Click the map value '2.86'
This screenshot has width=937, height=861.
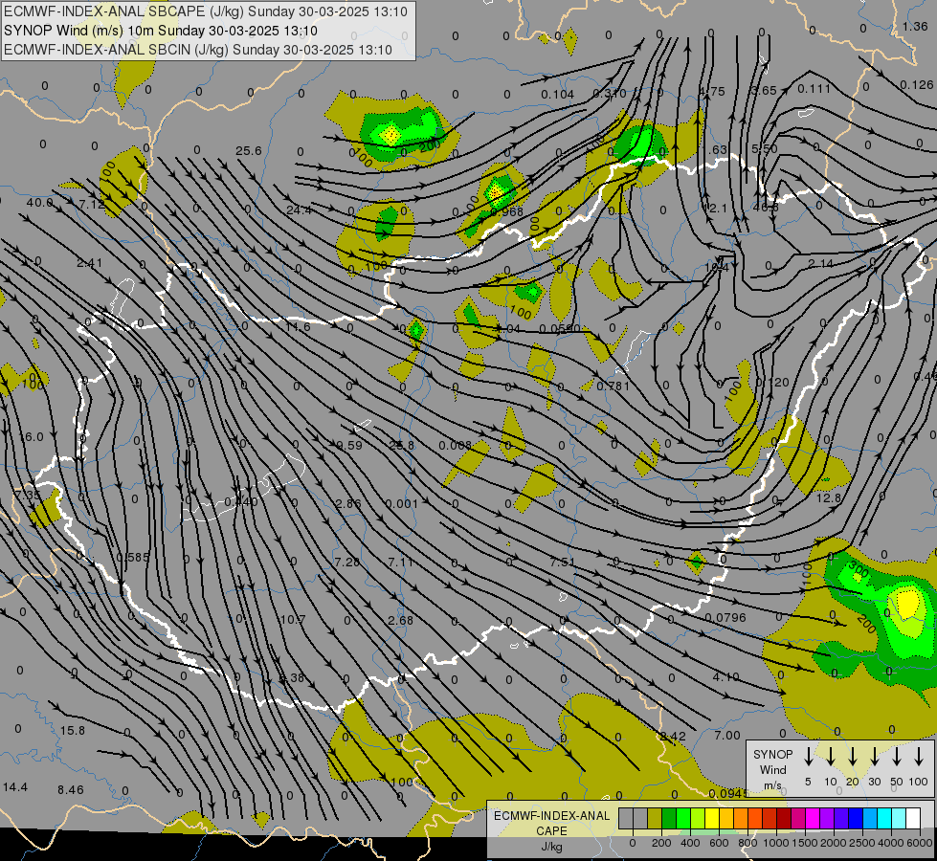pyautogui.click(x=348, y=503)
